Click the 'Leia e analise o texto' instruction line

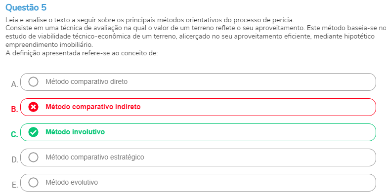150,20
